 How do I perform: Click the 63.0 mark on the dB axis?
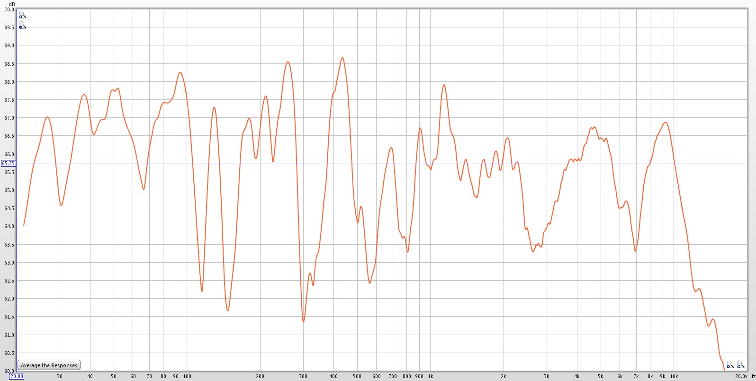(9, 263)
